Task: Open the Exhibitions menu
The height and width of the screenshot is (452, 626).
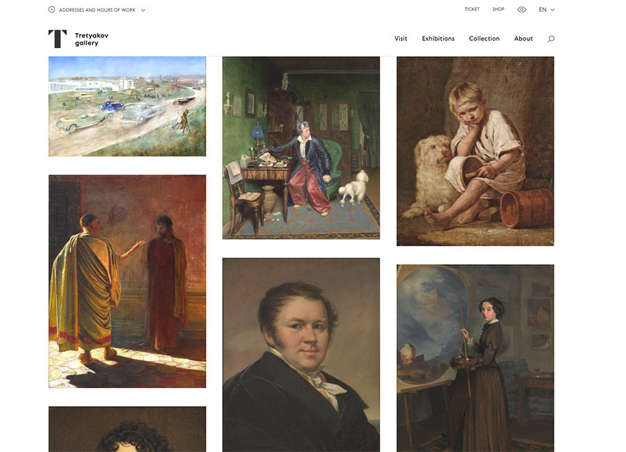Action: (x=438, y=39)
